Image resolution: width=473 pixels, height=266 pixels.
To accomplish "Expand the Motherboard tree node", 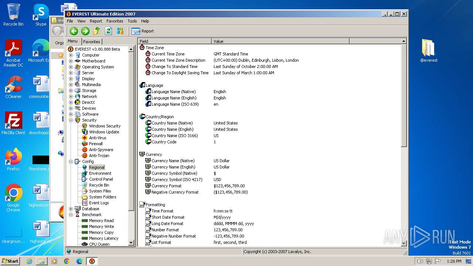I will (71, 61).
